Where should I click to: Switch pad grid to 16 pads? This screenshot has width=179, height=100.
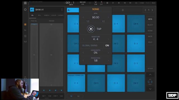[x=71, y=96]
